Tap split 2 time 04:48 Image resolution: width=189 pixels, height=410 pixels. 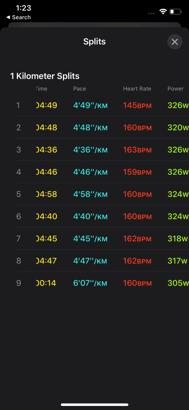(46, 128)
